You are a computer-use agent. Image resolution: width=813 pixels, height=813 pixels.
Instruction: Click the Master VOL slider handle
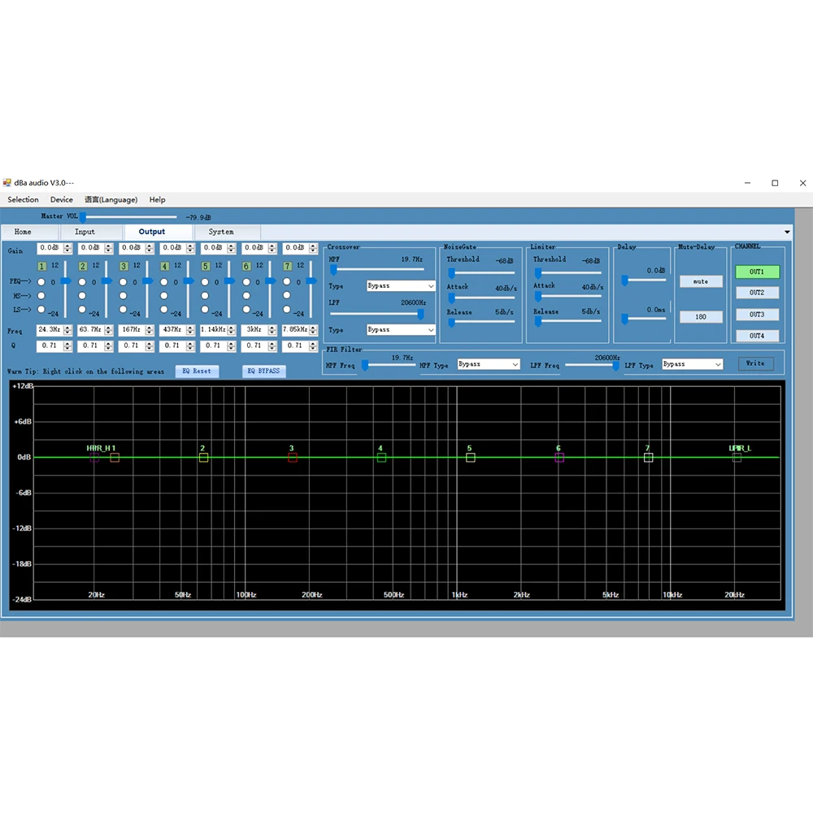pyautogui.click(x=82, y=217)
